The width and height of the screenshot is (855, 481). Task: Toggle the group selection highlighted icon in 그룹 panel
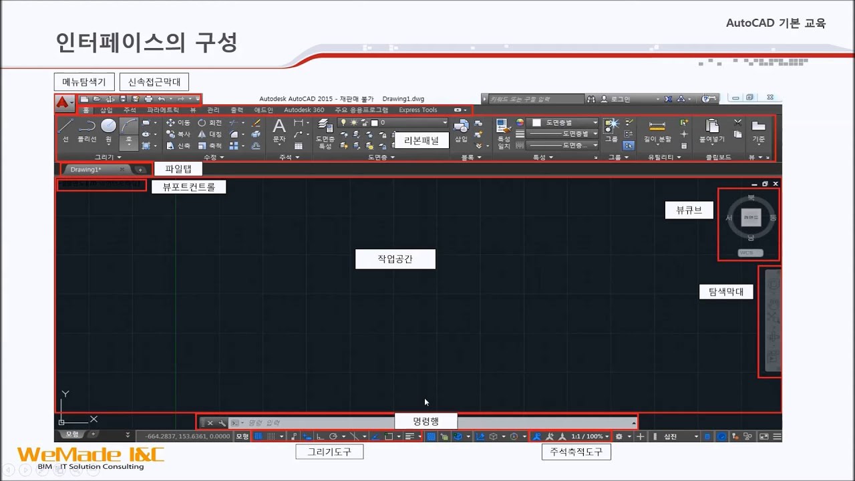click(629, 145)
